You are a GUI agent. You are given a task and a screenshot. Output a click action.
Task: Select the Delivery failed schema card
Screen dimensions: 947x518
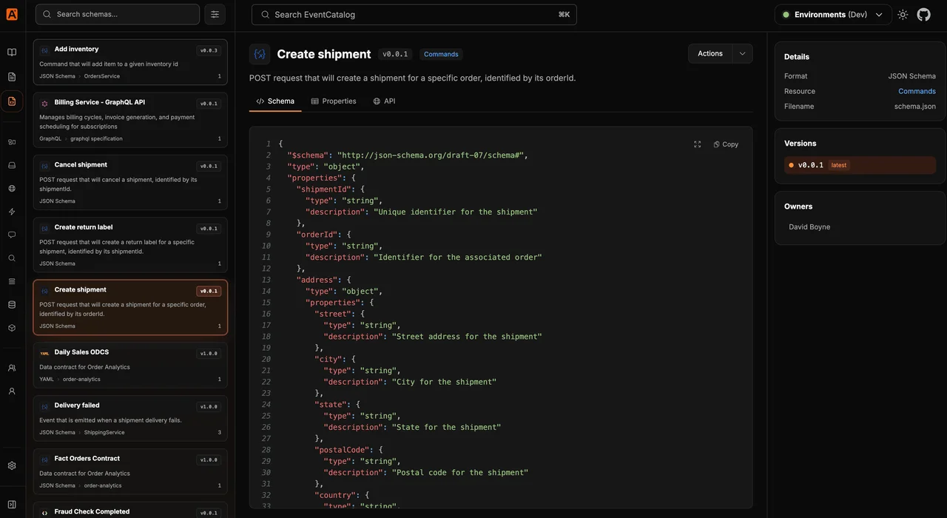pos(130,419)
